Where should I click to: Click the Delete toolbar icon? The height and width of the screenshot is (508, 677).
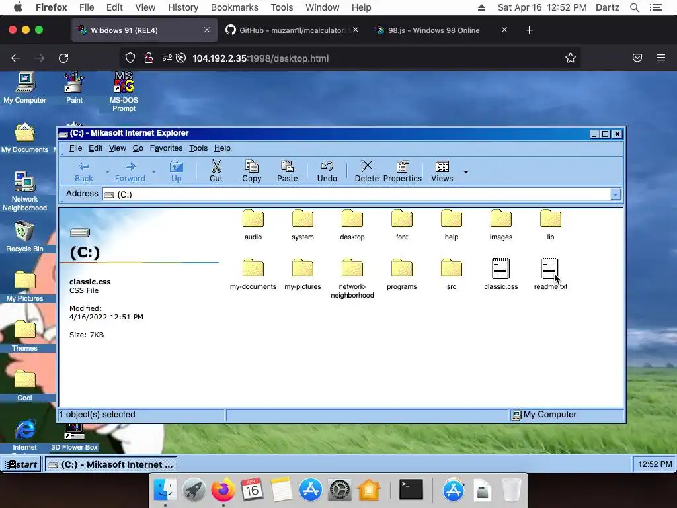(366, 166)
